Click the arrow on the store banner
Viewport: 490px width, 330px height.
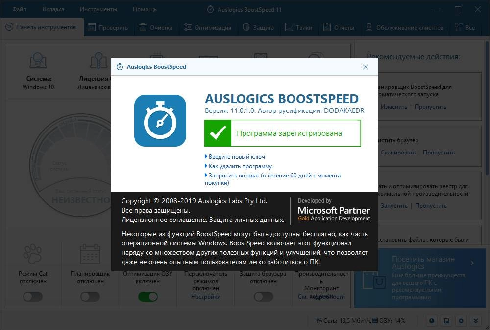pos(472,263)
